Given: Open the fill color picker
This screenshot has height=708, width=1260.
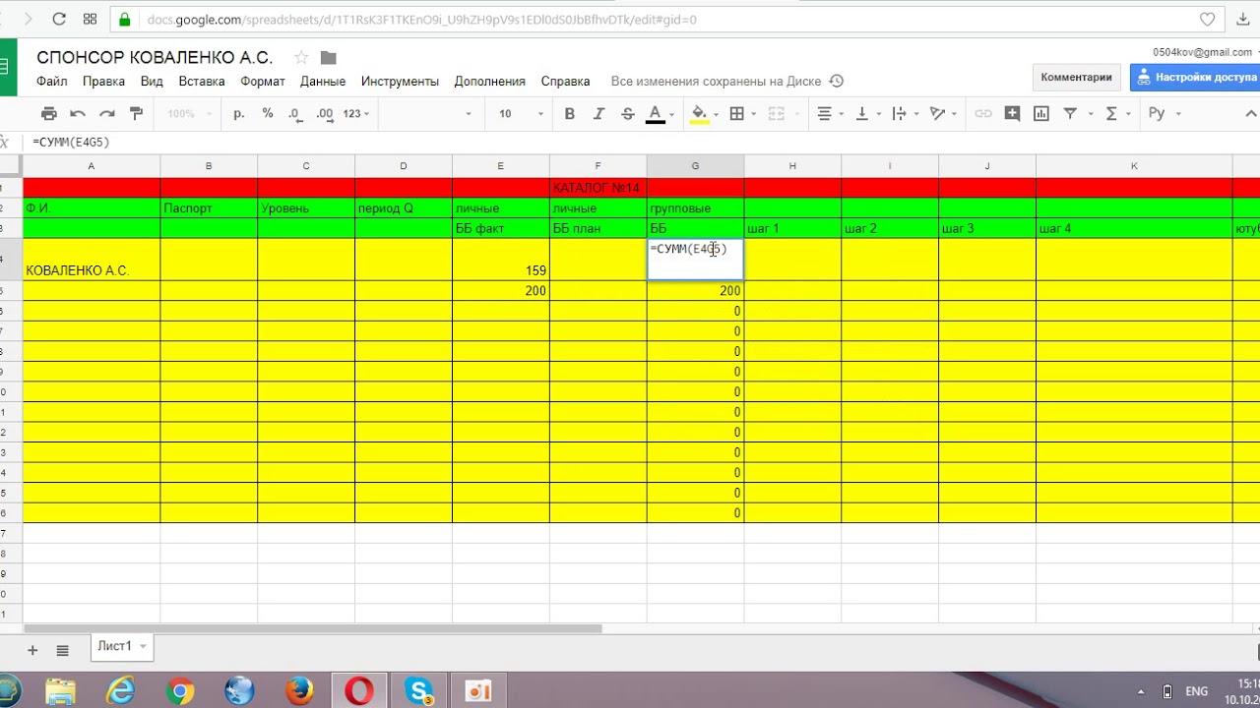Looking at the screenshot, I should 704,114.
